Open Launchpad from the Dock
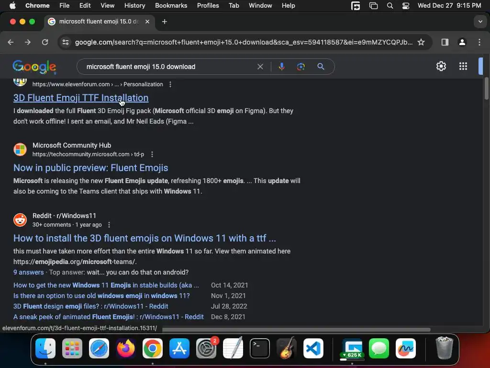The image size is (490, 368). click(72, 348)
